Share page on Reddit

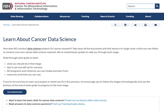click(x=135, y=25)
